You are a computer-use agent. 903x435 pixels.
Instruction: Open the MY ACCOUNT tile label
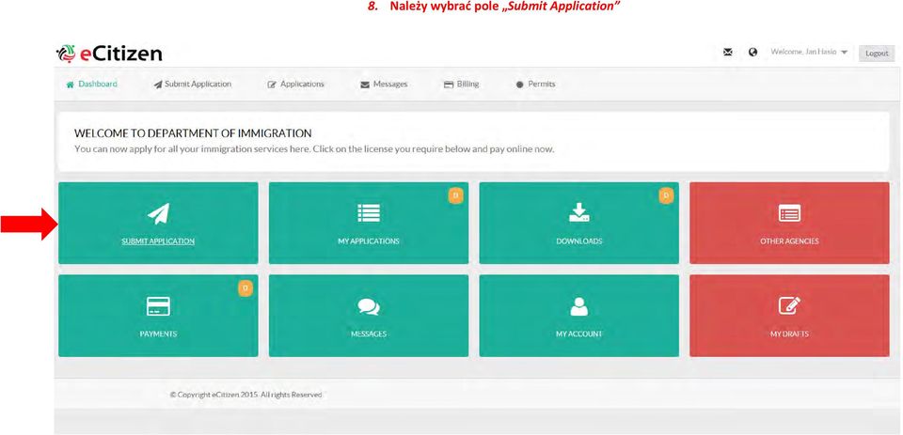point(578,334)
